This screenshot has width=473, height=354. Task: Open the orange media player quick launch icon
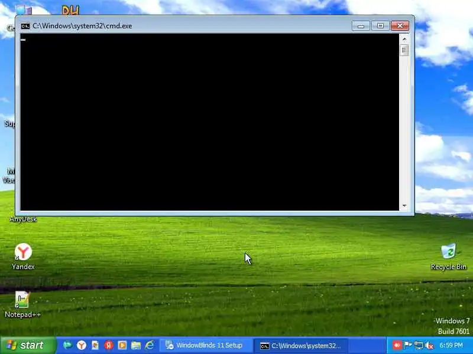click(122, 345)
